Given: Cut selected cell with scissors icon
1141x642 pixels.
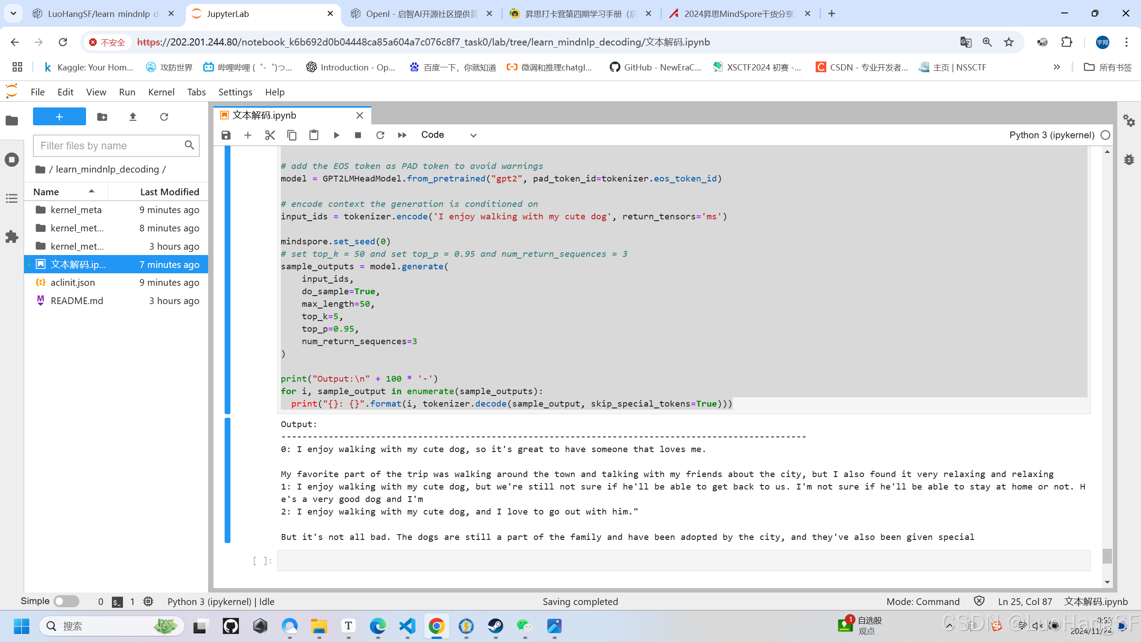Looking at the screenshot, I should (270, 135).
